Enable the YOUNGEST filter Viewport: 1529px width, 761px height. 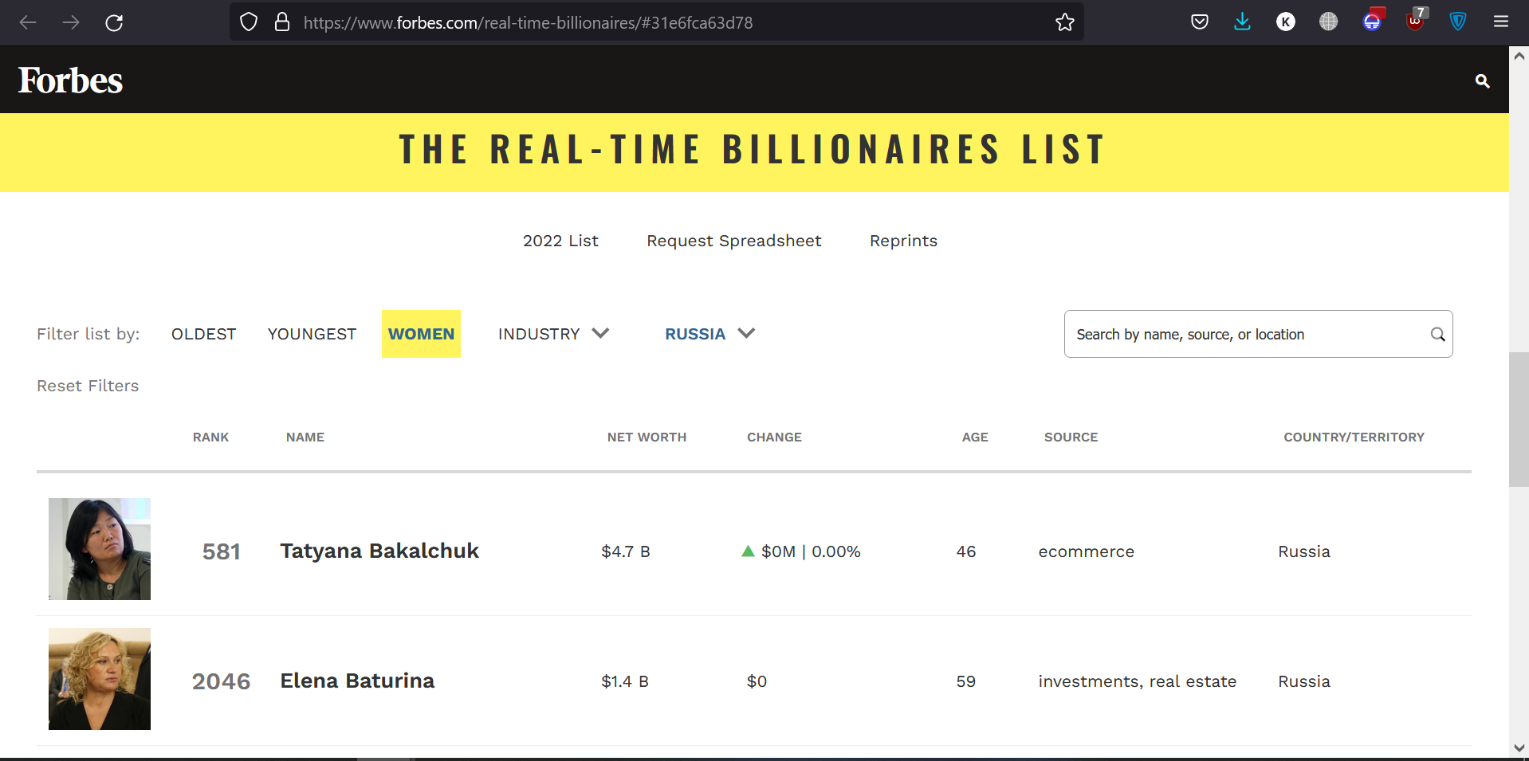click(x=312, y=334)
